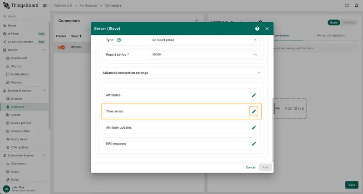Image resolution: width=363 pixels, height=194 pixels.
Task: Switch to Advanced configuration mode
Action: (349, 22)
